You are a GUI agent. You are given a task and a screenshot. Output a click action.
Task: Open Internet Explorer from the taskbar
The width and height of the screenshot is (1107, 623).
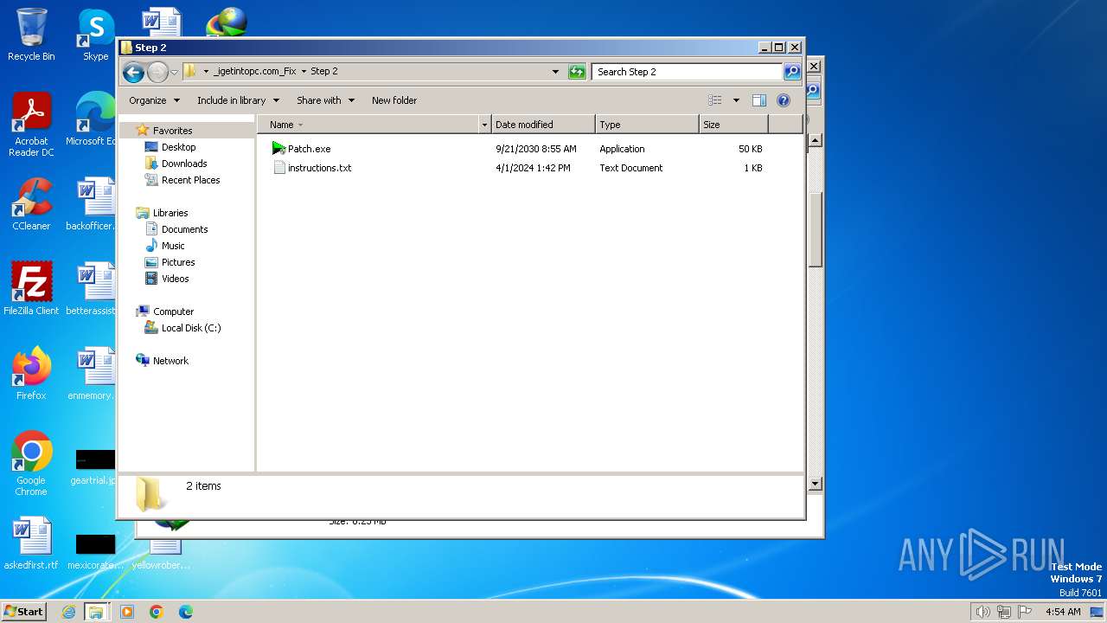click(69, 612)
